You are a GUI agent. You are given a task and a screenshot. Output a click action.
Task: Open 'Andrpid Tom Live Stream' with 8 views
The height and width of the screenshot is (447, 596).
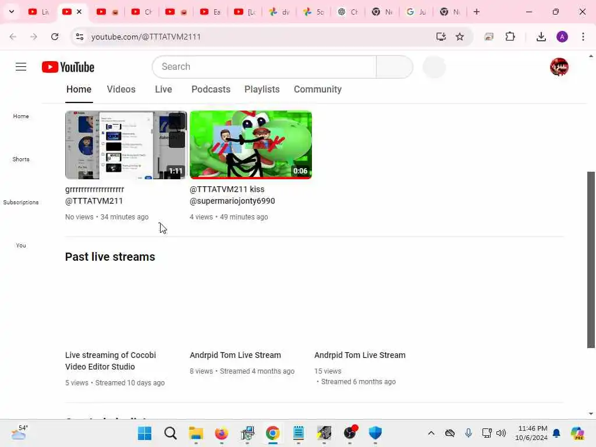(235, 355)
